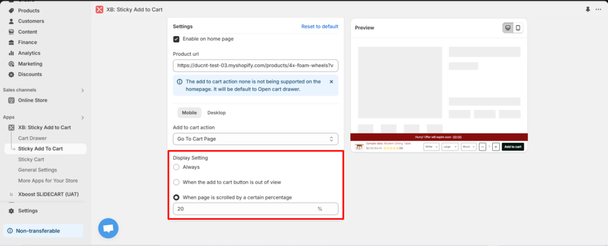Dismiss the blue info banner

[331, 81]
